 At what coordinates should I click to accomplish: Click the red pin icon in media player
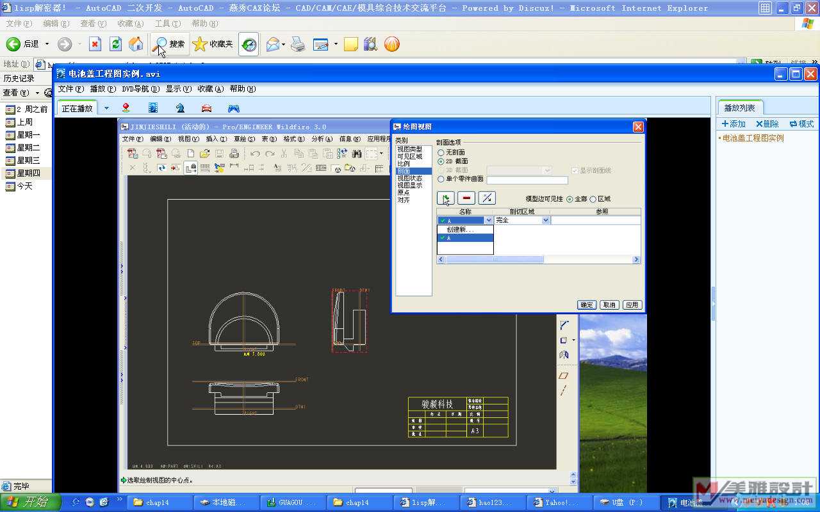pyautogui.click(x=126, y=108)
